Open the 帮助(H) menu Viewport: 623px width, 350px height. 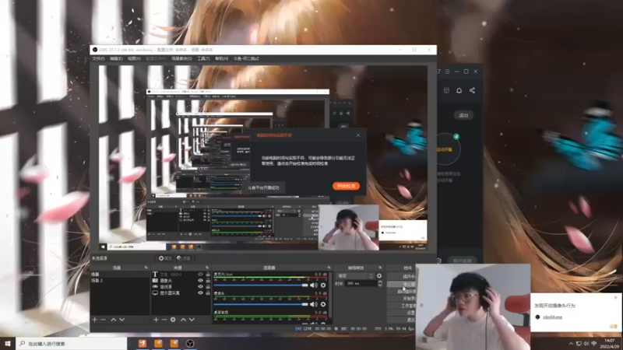click(x=221, y=58)
